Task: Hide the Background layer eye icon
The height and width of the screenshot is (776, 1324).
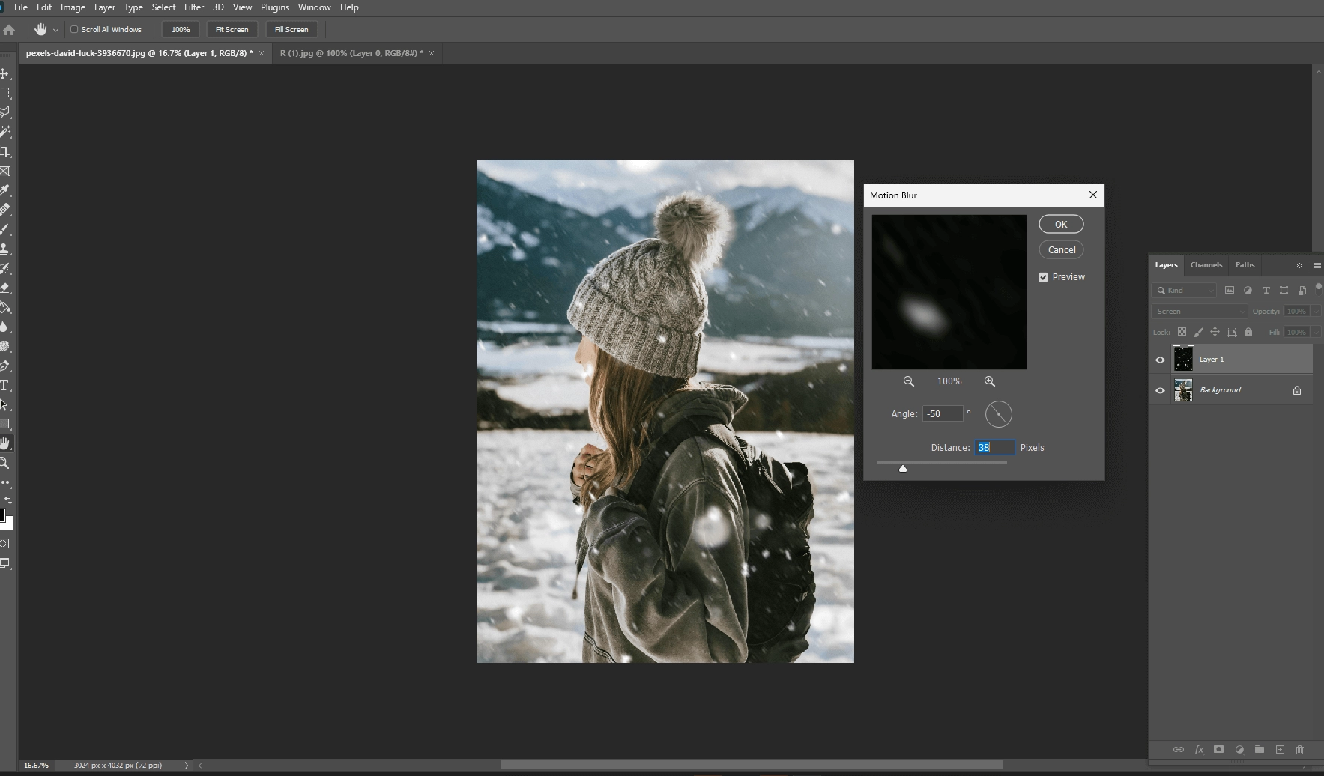Action: pyautogui.click(x=1161, y=390)
